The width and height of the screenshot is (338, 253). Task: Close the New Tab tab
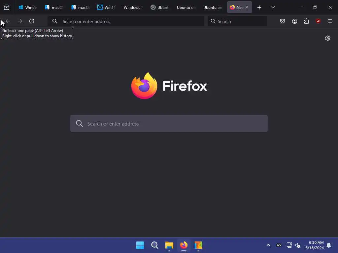[247, 7]
